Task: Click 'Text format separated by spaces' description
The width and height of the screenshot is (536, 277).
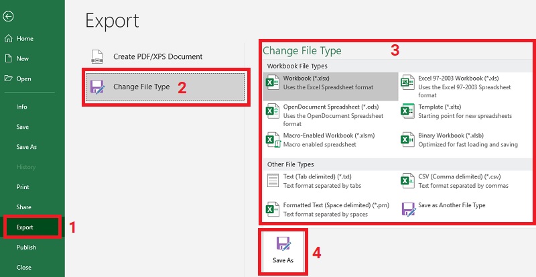Action: point(326,215)
